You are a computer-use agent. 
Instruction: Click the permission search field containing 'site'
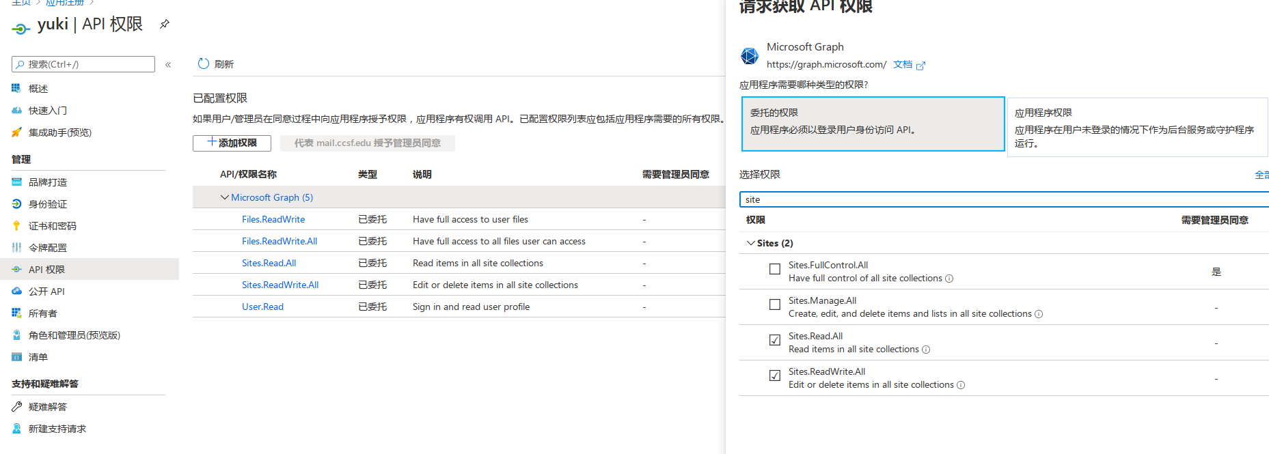[1004, 199]
